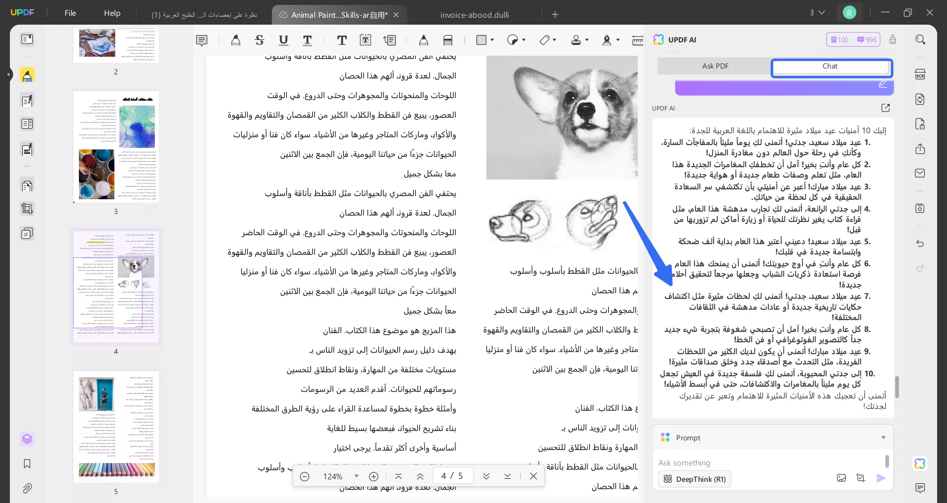The width and height of the screenshot is (947, 503).
Task: Select the Strikethrough tool
Action: click(259, 40)
